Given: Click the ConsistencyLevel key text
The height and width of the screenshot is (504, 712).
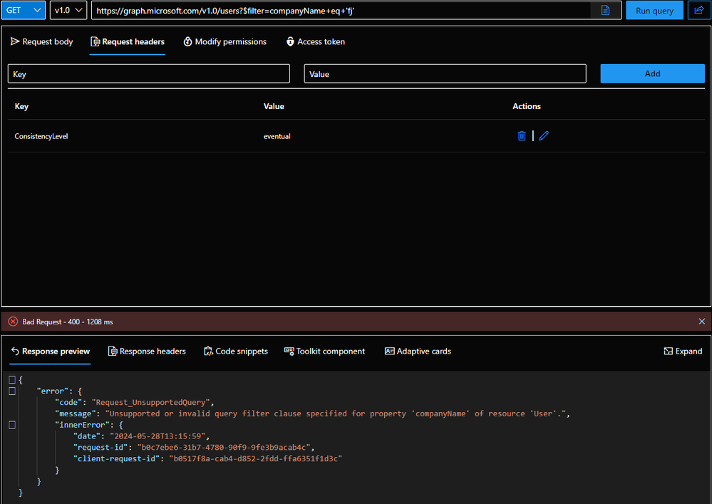Looking at the screenshot, I should tap(41, 136).
